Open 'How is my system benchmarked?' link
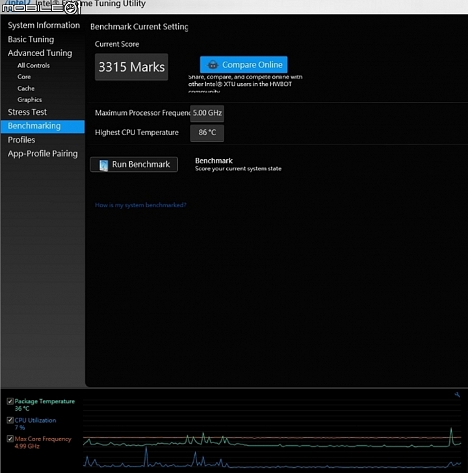This screenshot has width=468, height=473. [x=140, y=205]
